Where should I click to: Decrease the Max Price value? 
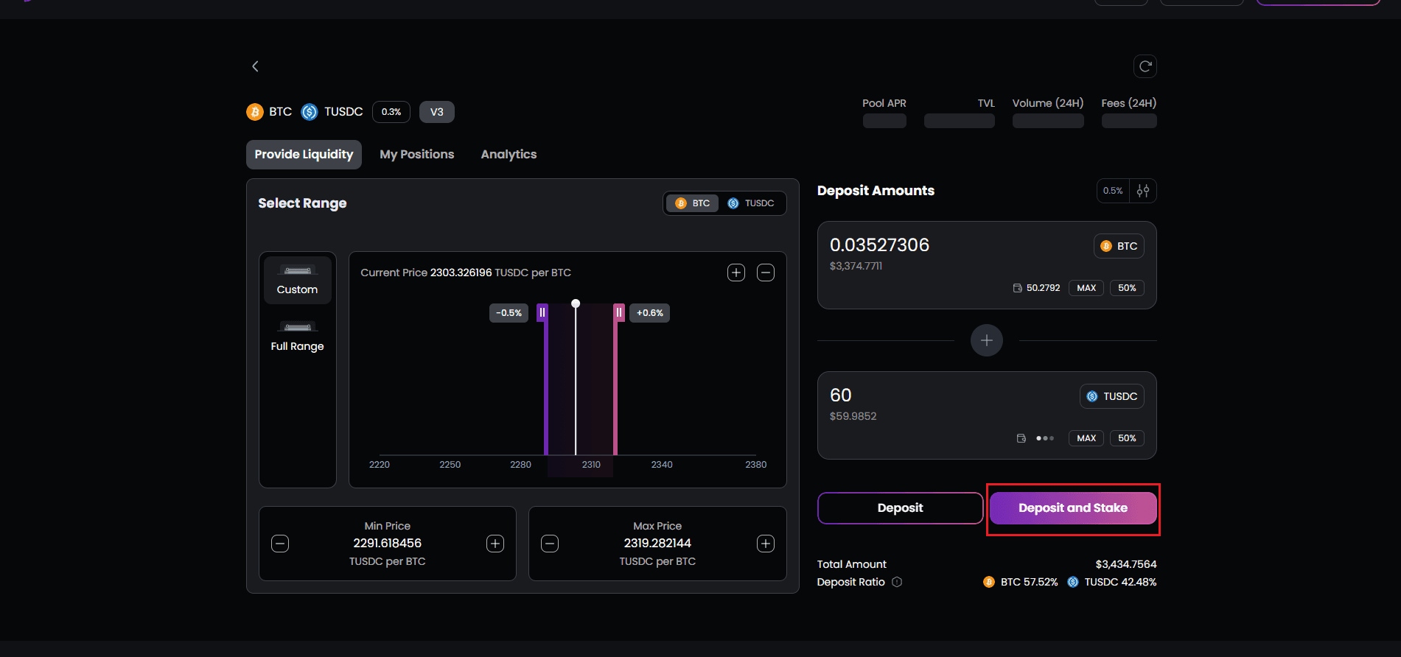(550, 544)
